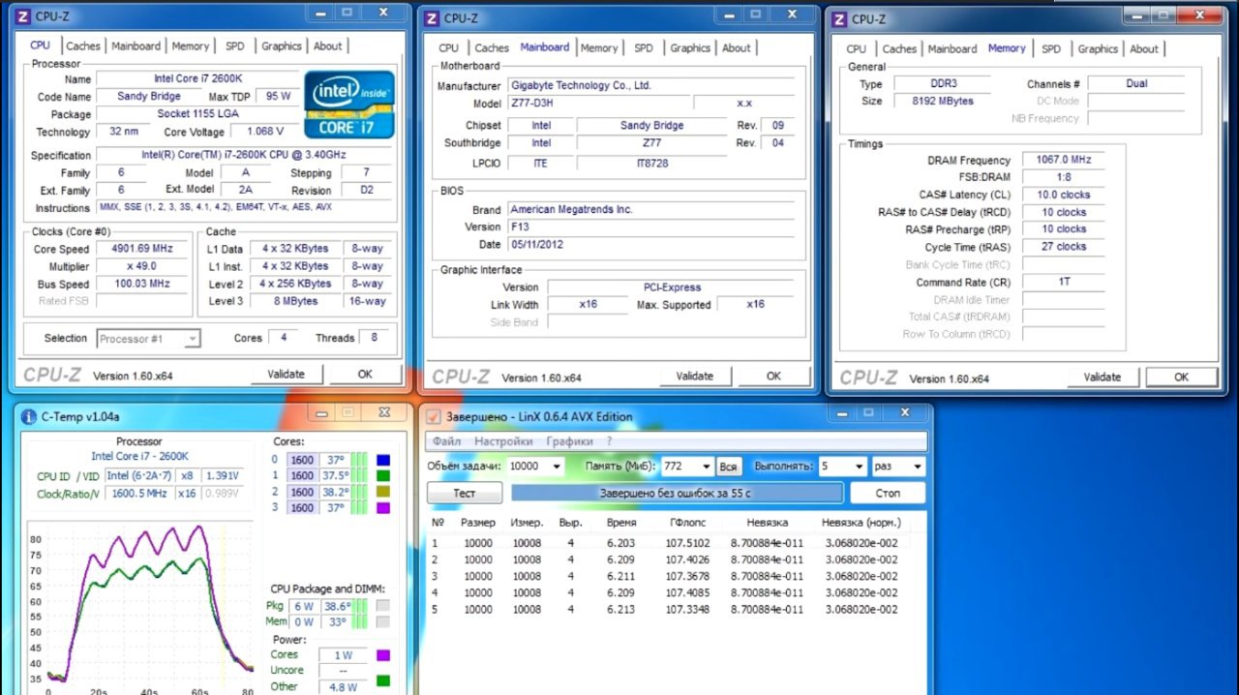Click the DRAM Frequency 1067.0 MHz field

[x=1063, y=160]
